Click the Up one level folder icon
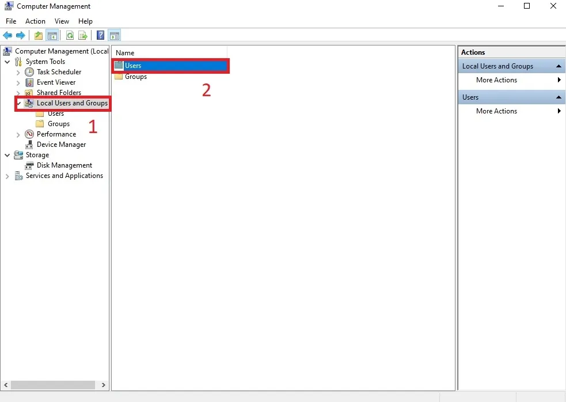This screenshot has height=402, width=566. tap(39, 36)
